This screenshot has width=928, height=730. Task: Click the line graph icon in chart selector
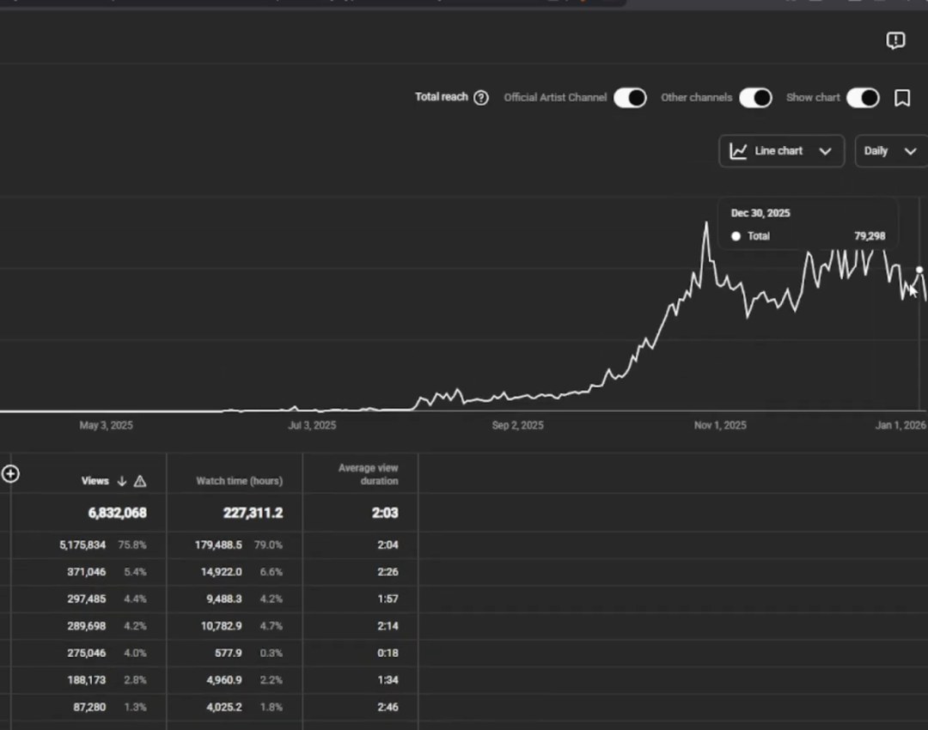(x=738, y=151)
